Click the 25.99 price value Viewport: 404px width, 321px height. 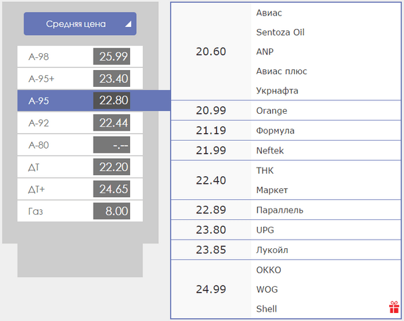click(112, 57)
